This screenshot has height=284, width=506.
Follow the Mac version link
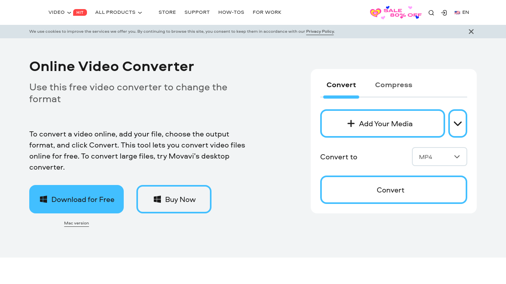pos(76,223)
